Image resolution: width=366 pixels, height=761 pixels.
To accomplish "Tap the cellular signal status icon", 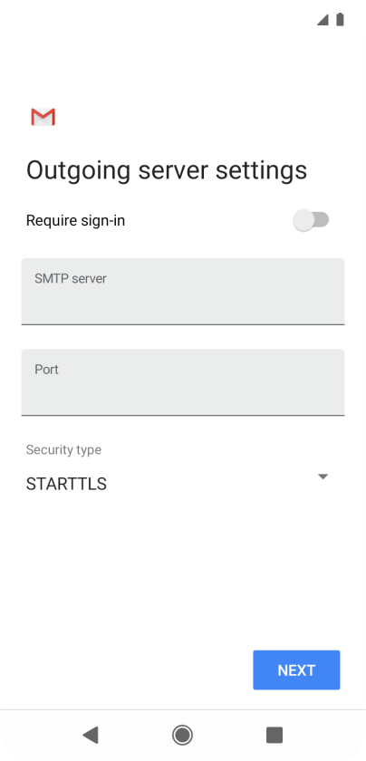I will coord(323,20).
